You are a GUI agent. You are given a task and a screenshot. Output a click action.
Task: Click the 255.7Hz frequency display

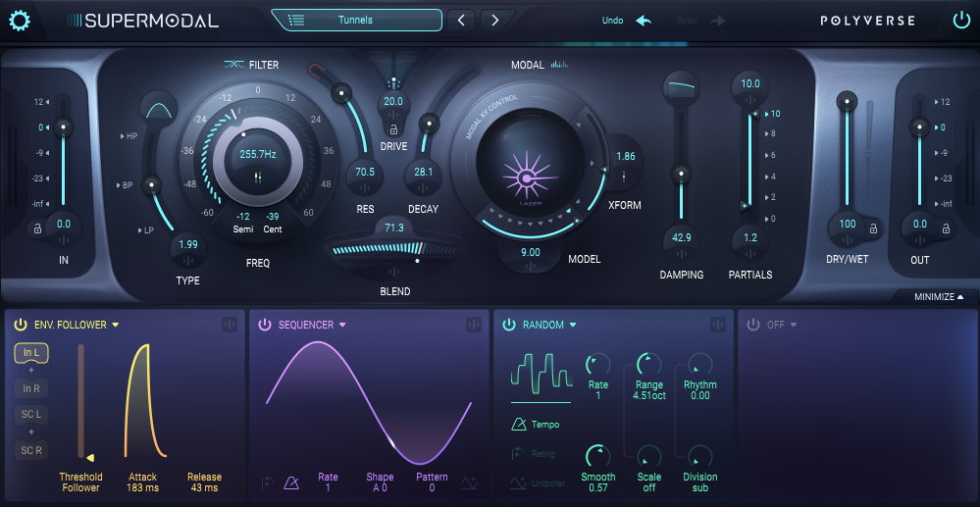tap(258, 154)
